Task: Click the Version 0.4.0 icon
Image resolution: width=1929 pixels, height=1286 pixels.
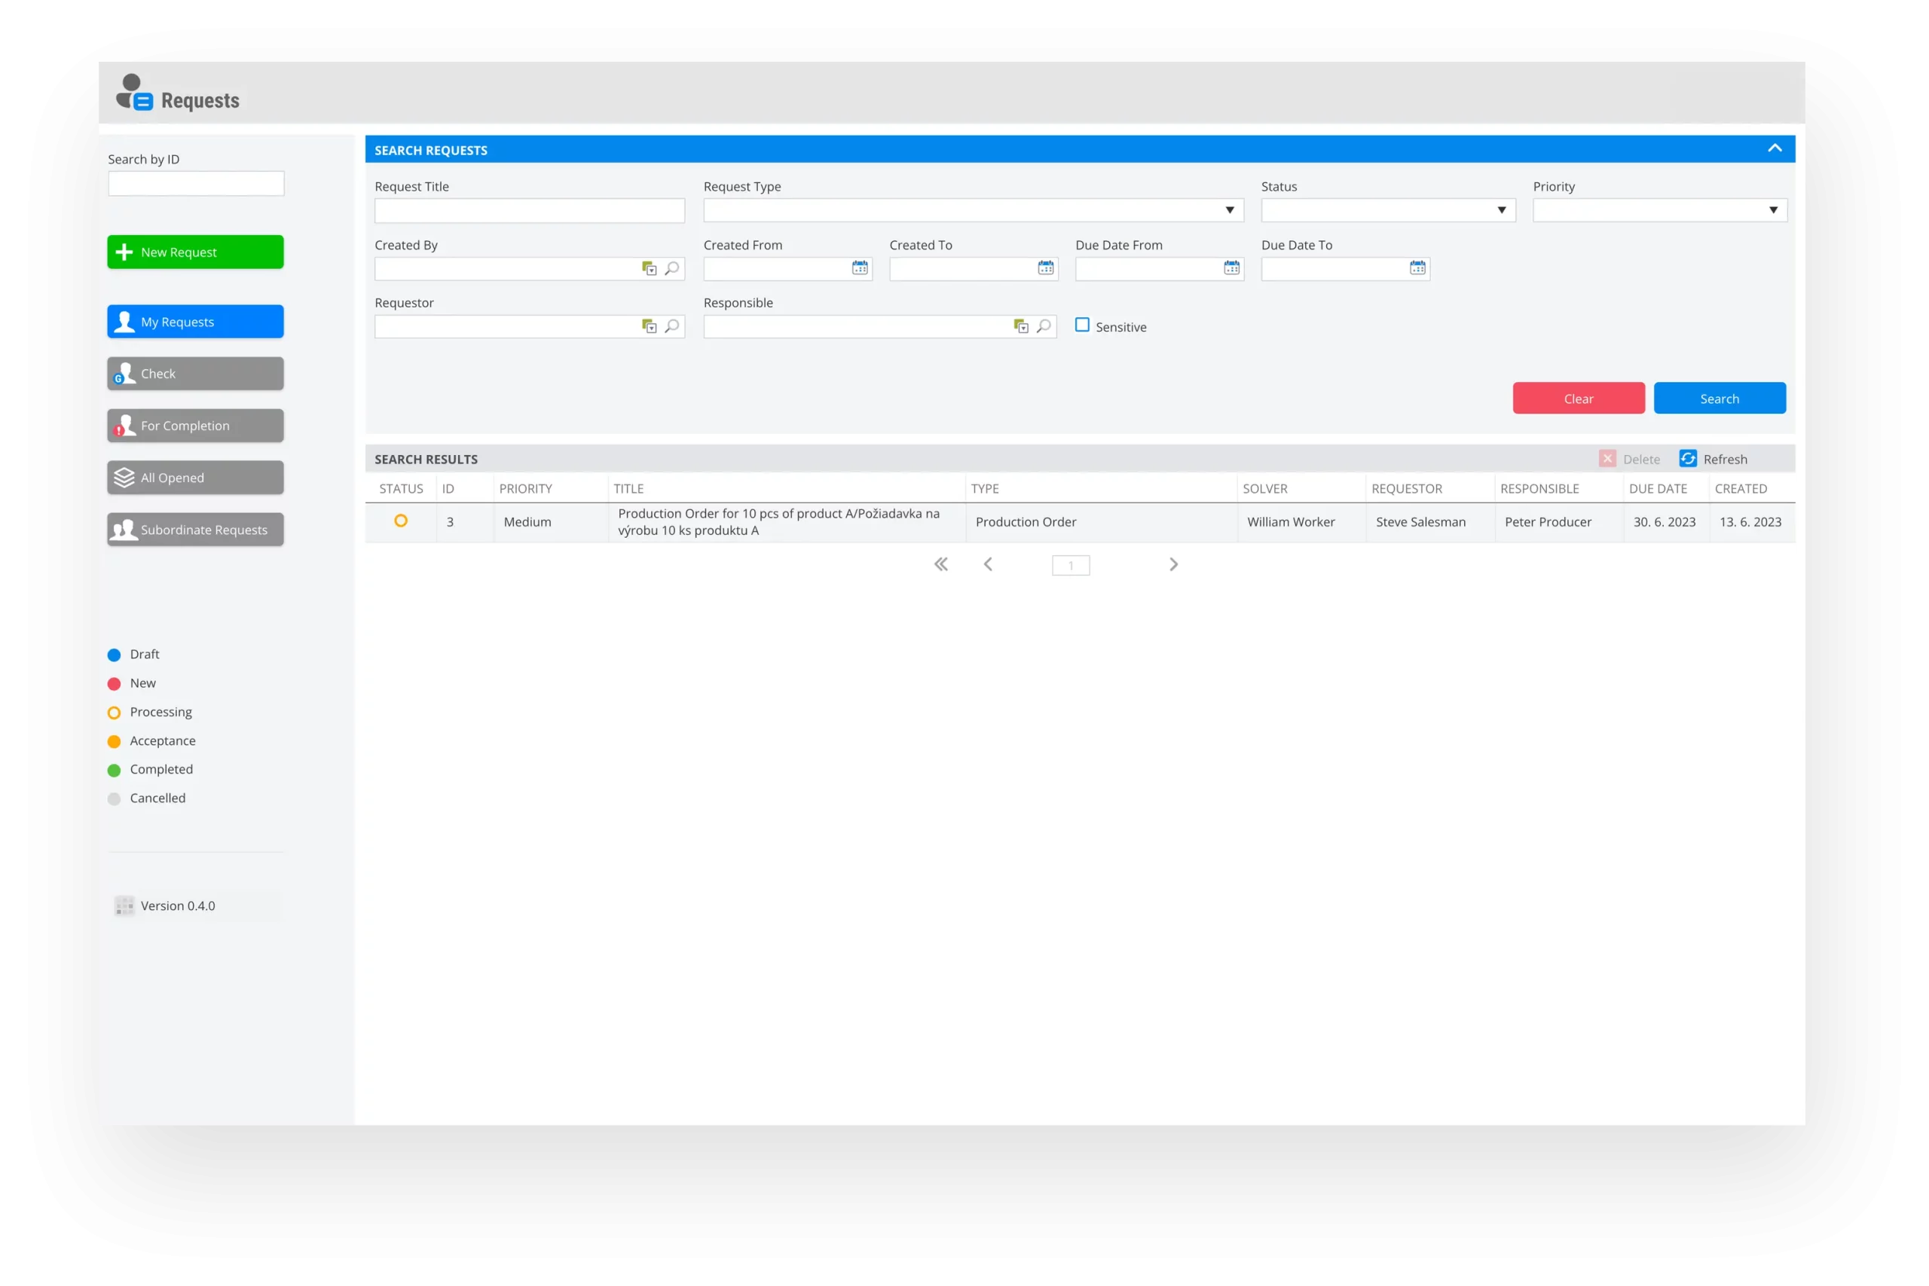Action: pyautogui.click(x=124, y=906)
